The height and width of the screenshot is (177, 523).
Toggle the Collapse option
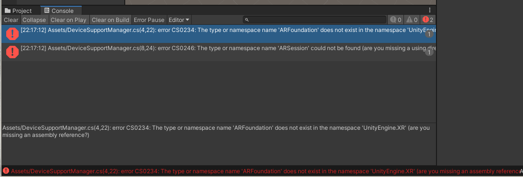34,20
